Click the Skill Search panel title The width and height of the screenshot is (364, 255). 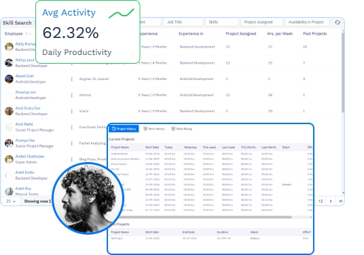point(17,22)
